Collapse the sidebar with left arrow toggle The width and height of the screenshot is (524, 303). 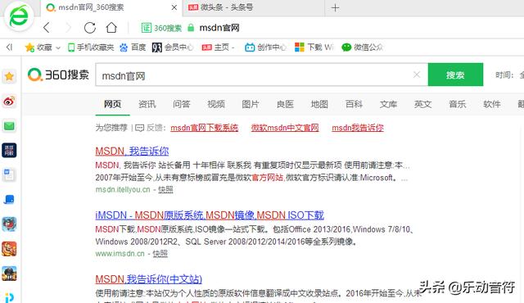9,47
